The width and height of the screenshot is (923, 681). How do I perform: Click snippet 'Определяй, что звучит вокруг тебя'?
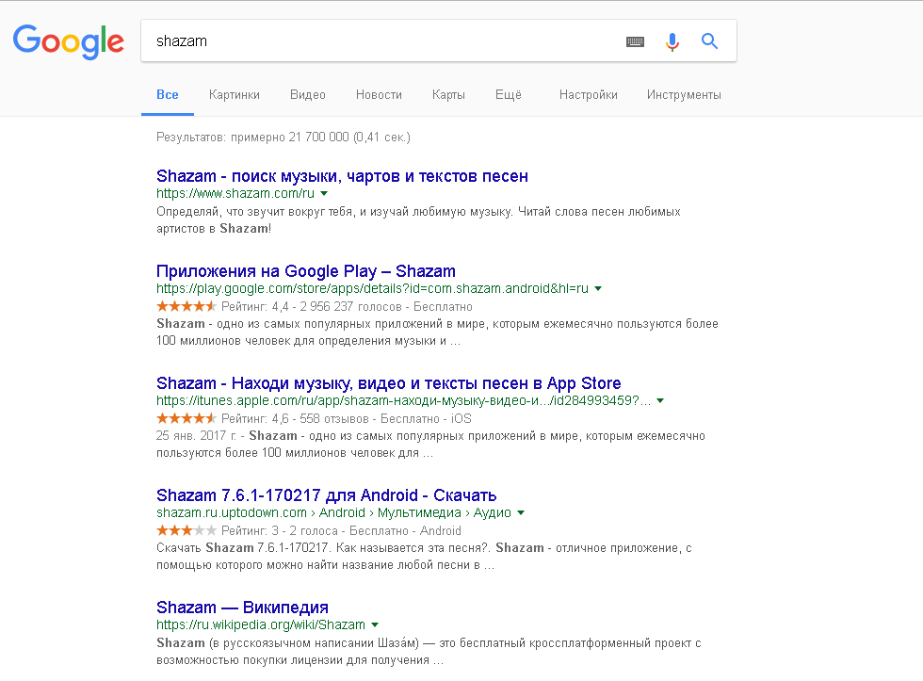click(x=418, y=220)
